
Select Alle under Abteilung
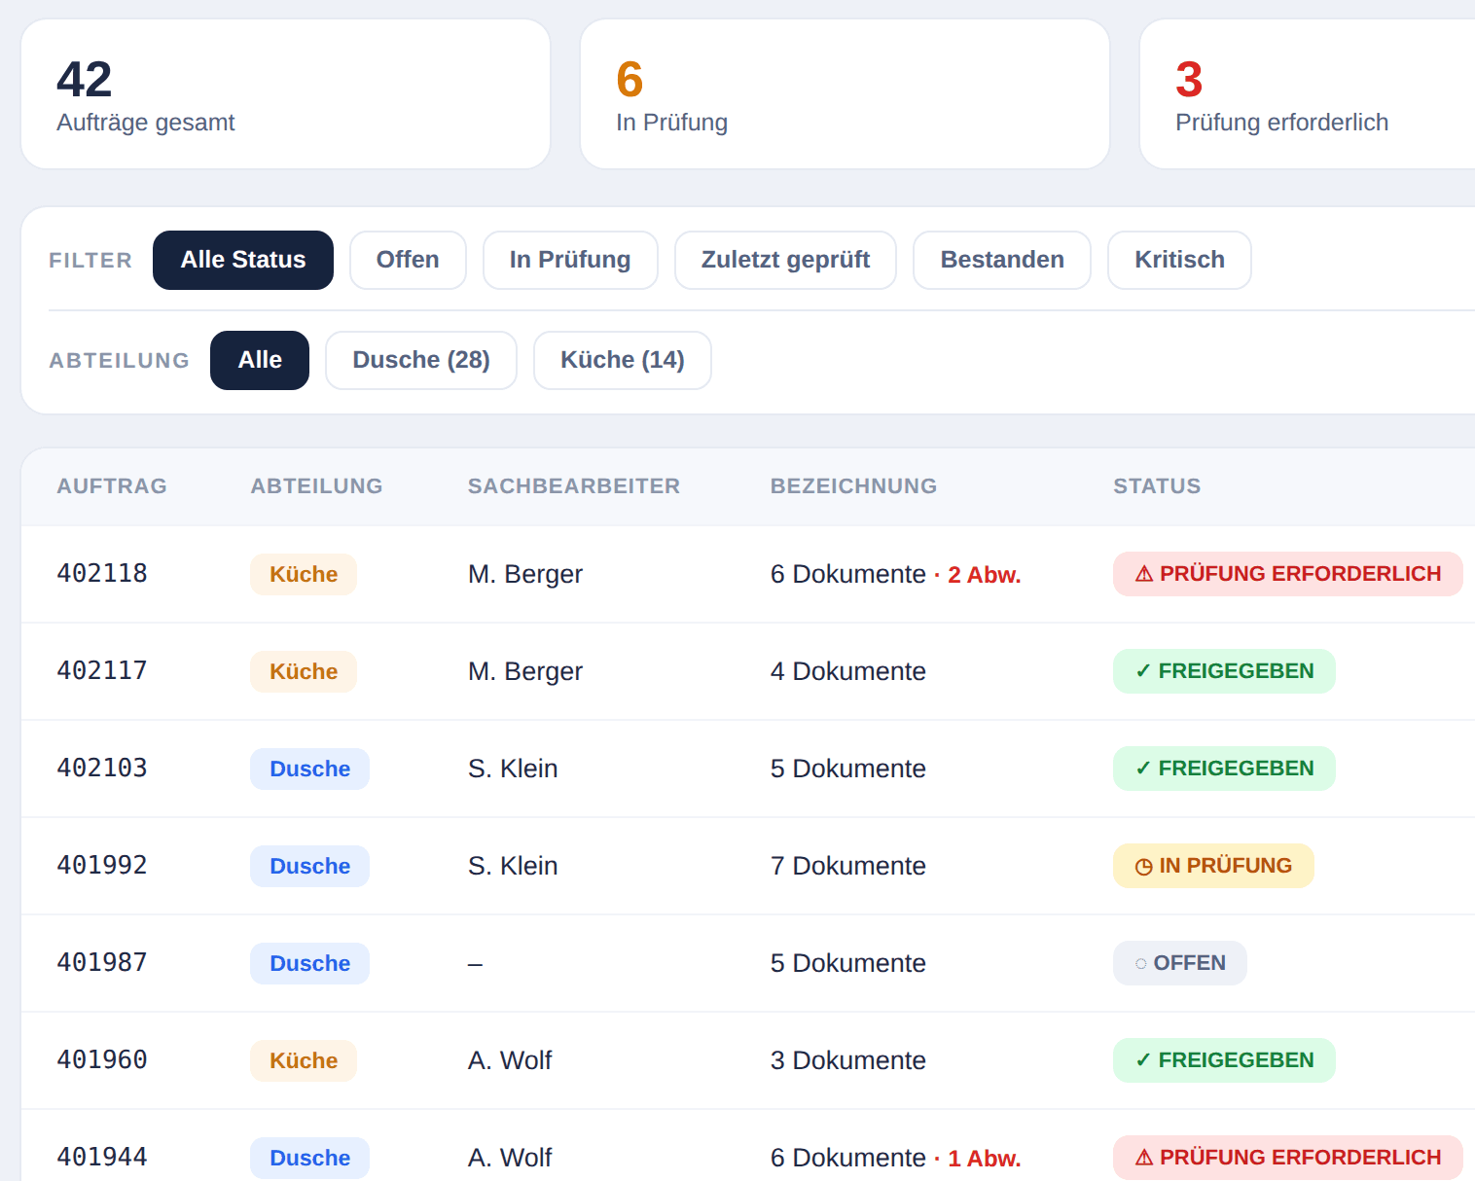tap(260, 360)
